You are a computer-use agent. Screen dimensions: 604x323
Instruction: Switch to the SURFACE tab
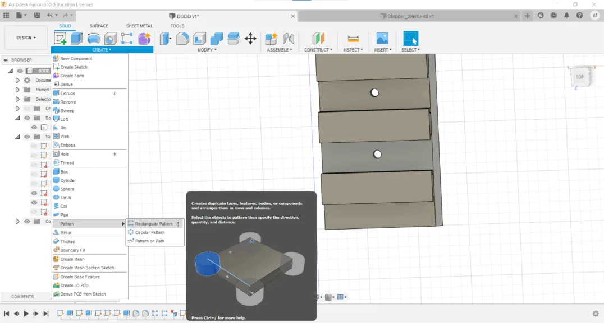coord(99,26)
